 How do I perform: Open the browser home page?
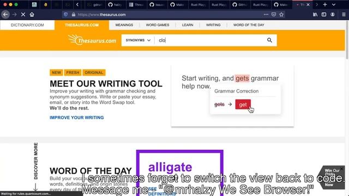(32, 15)
